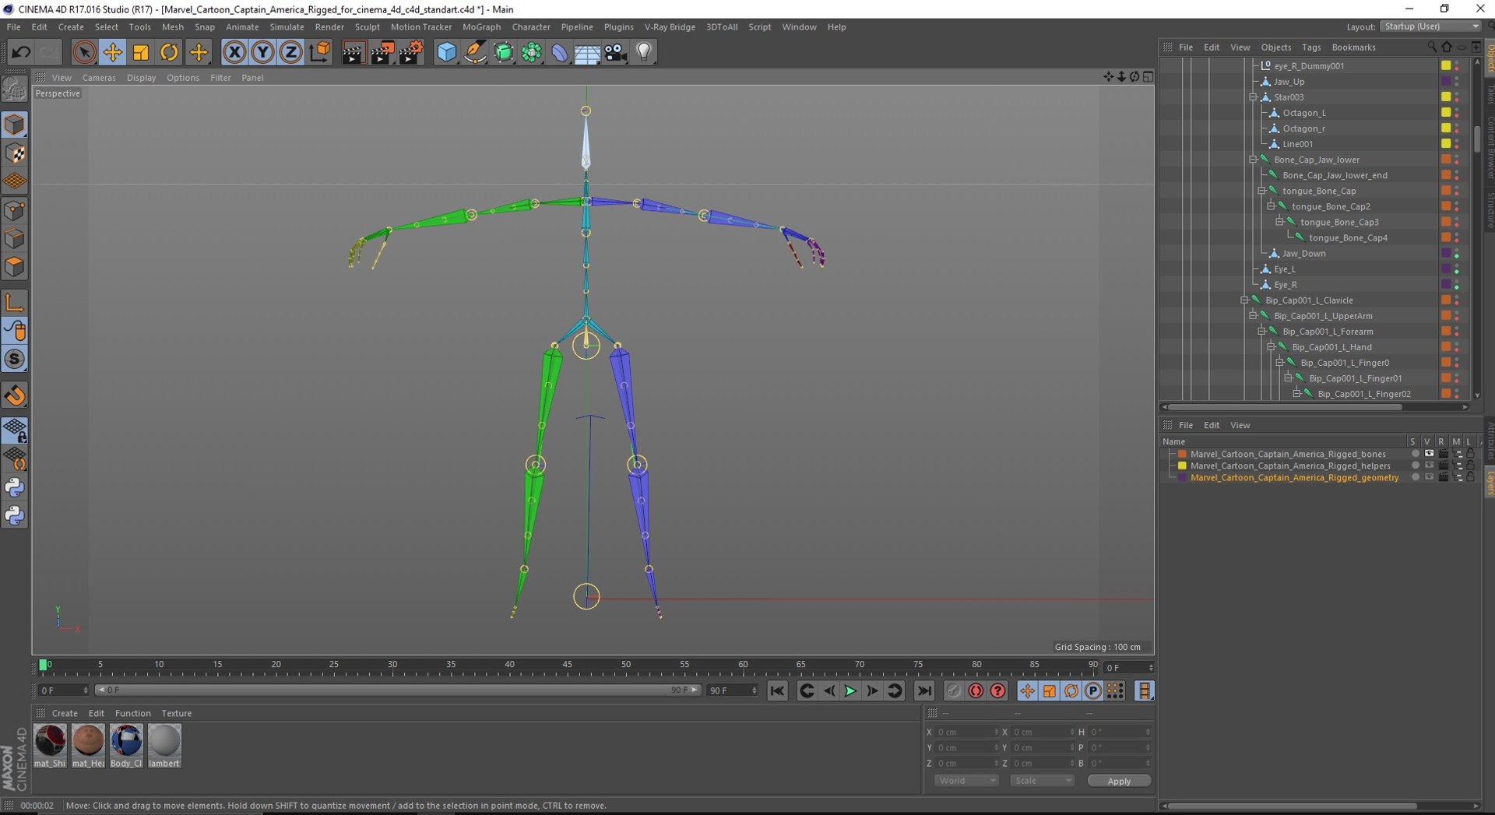Viewport: 1495px width, 815px height.
Task: Click the X position input field
Action: 966,732
